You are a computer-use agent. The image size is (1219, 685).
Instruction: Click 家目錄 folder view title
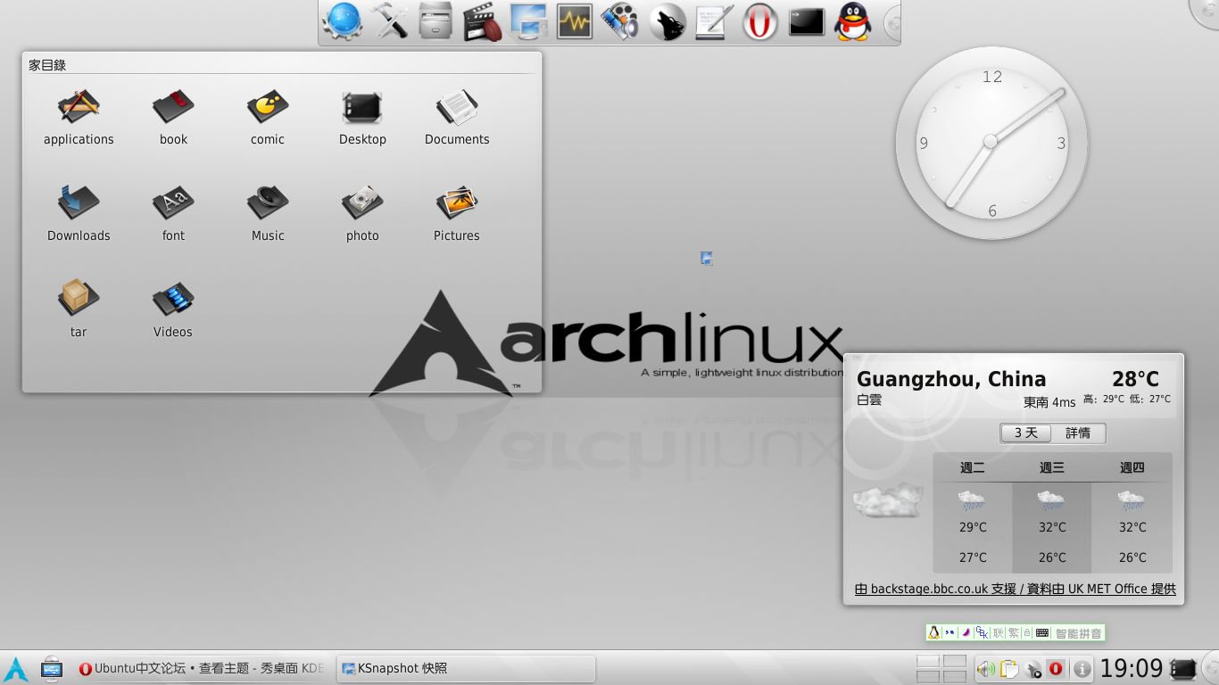[x=47, y=65]
